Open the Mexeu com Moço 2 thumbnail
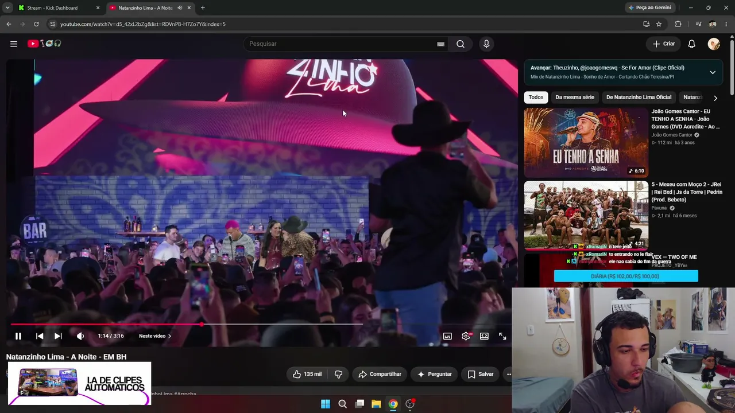This screenshot has height=413, width=735. [x=586, y=216]
